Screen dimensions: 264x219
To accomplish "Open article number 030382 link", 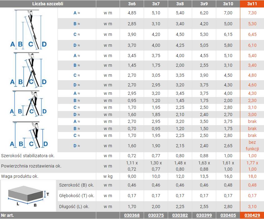I will (x=180, y=215).
